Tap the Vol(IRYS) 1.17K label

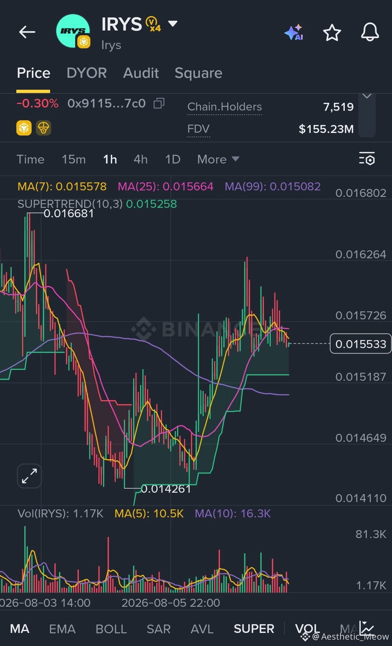pyautogui.click(x=60, y=514)
